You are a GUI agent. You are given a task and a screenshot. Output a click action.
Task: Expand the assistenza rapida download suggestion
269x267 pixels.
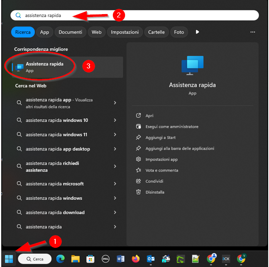(x=115, y=213)
